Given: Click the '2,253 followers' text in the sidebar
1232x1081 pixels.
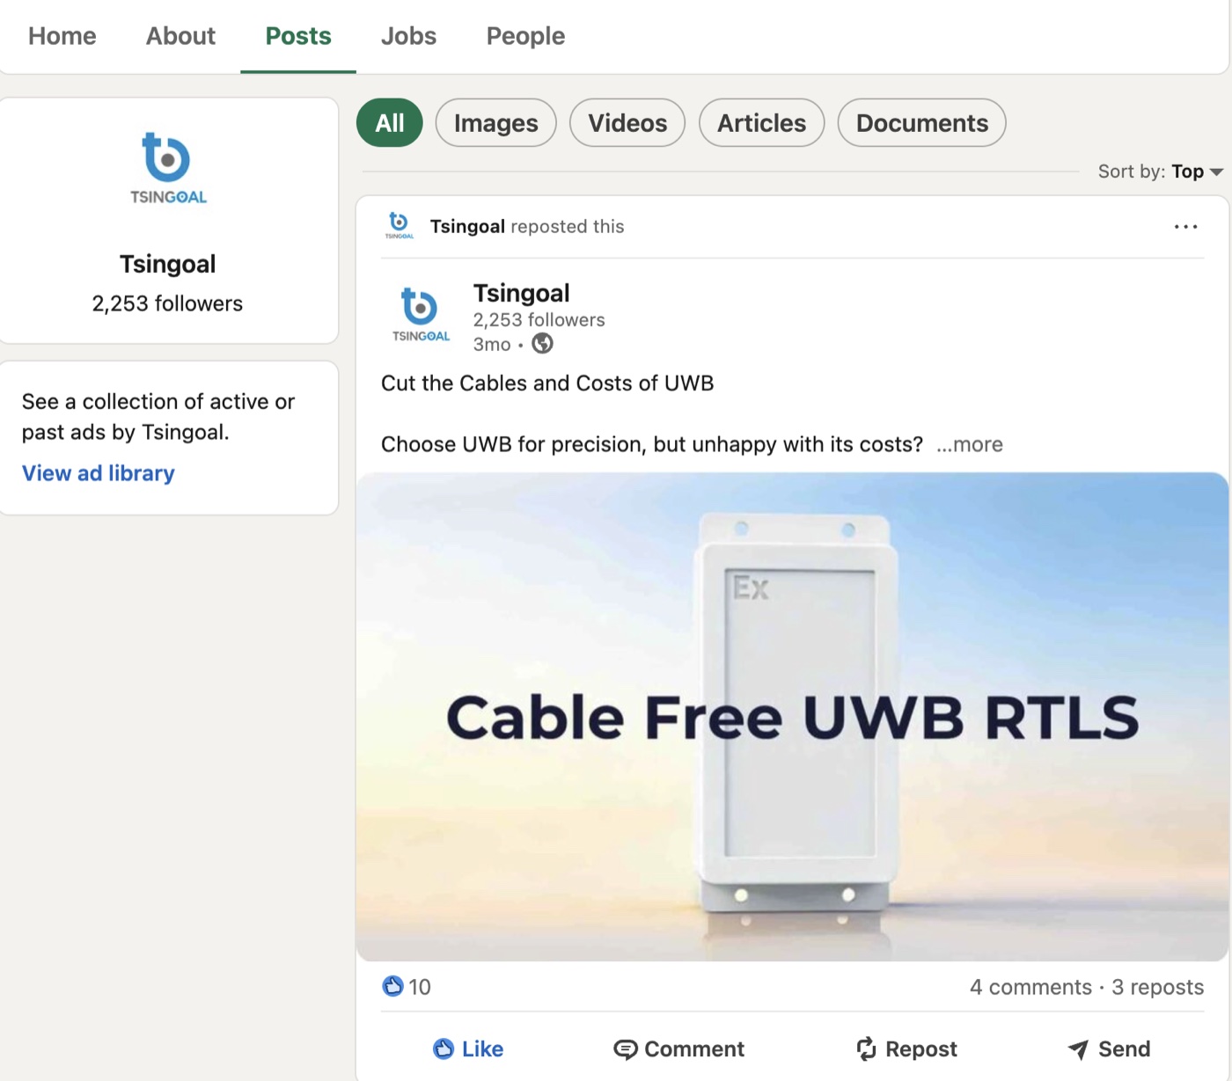Looking at the screenshot, I should point(167,303).
